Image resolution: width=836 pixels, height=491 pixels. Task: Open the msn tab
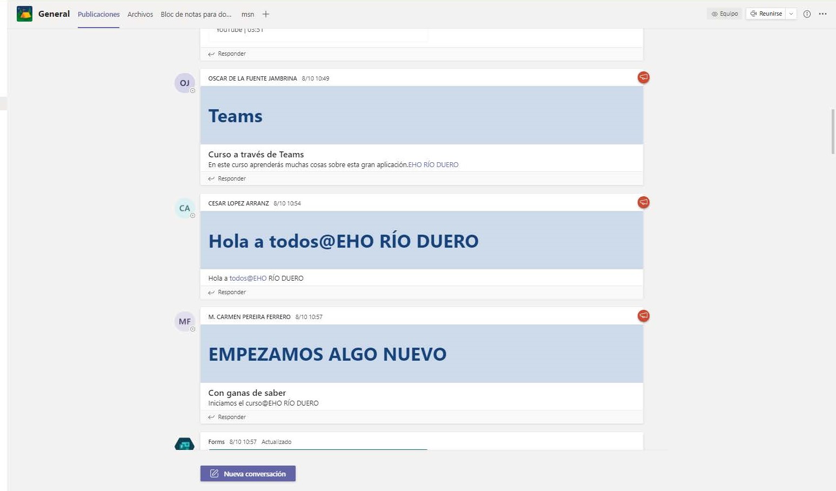click(x=248, y=15)
